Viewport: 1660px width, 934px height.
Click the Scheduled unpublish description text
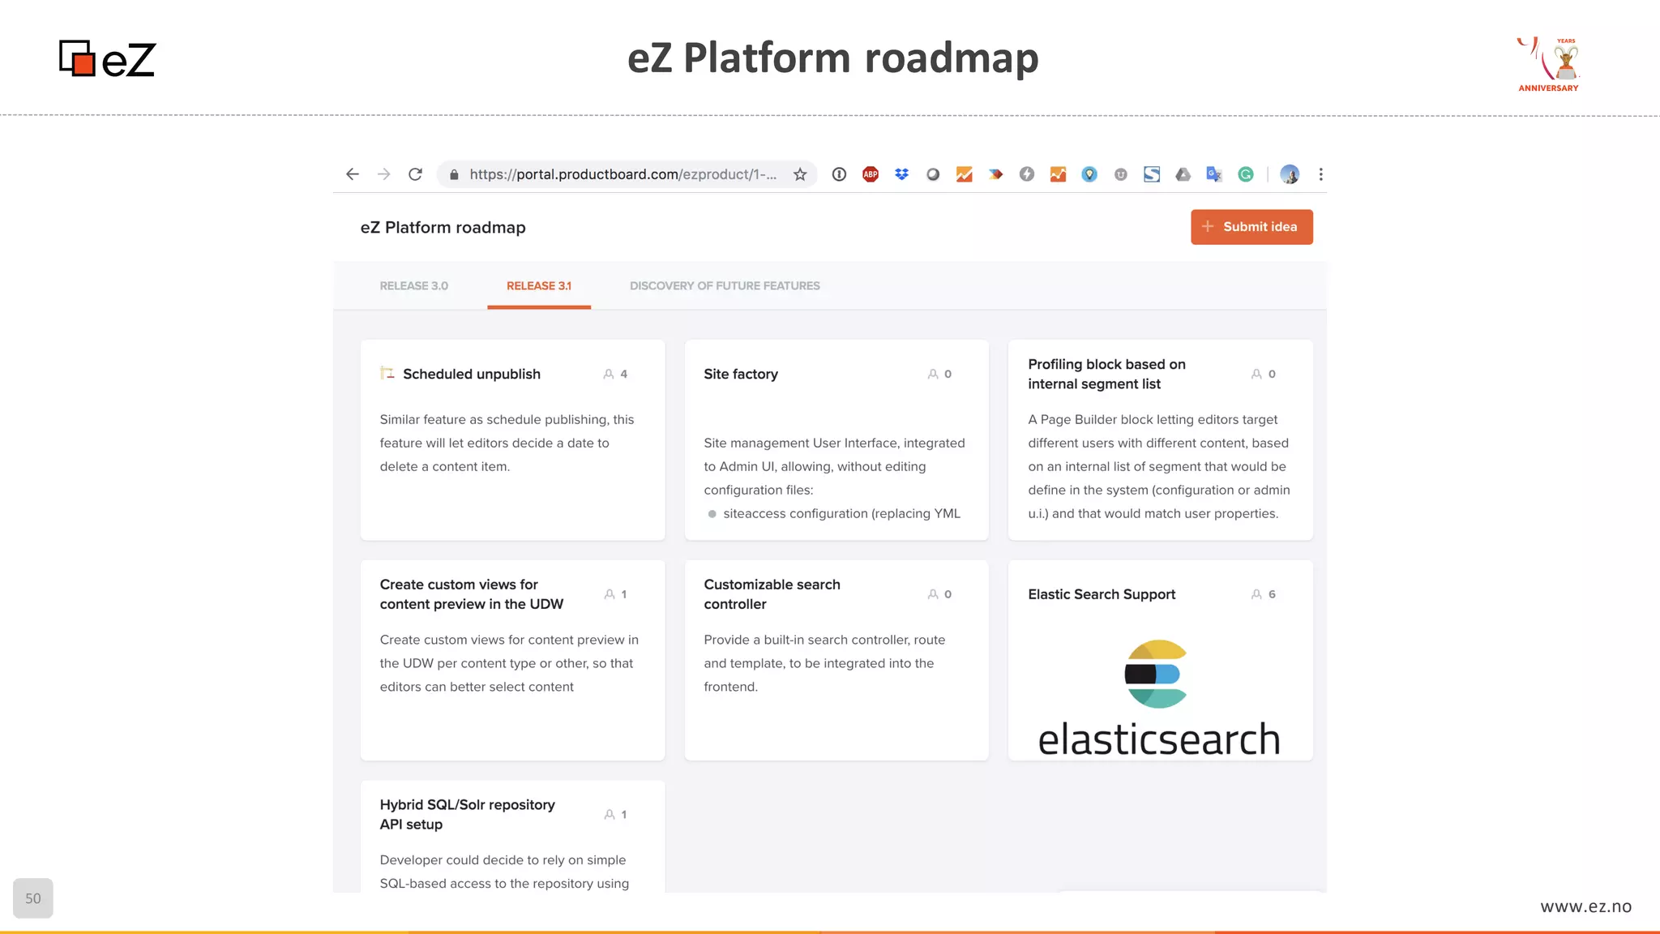point(507,443)
